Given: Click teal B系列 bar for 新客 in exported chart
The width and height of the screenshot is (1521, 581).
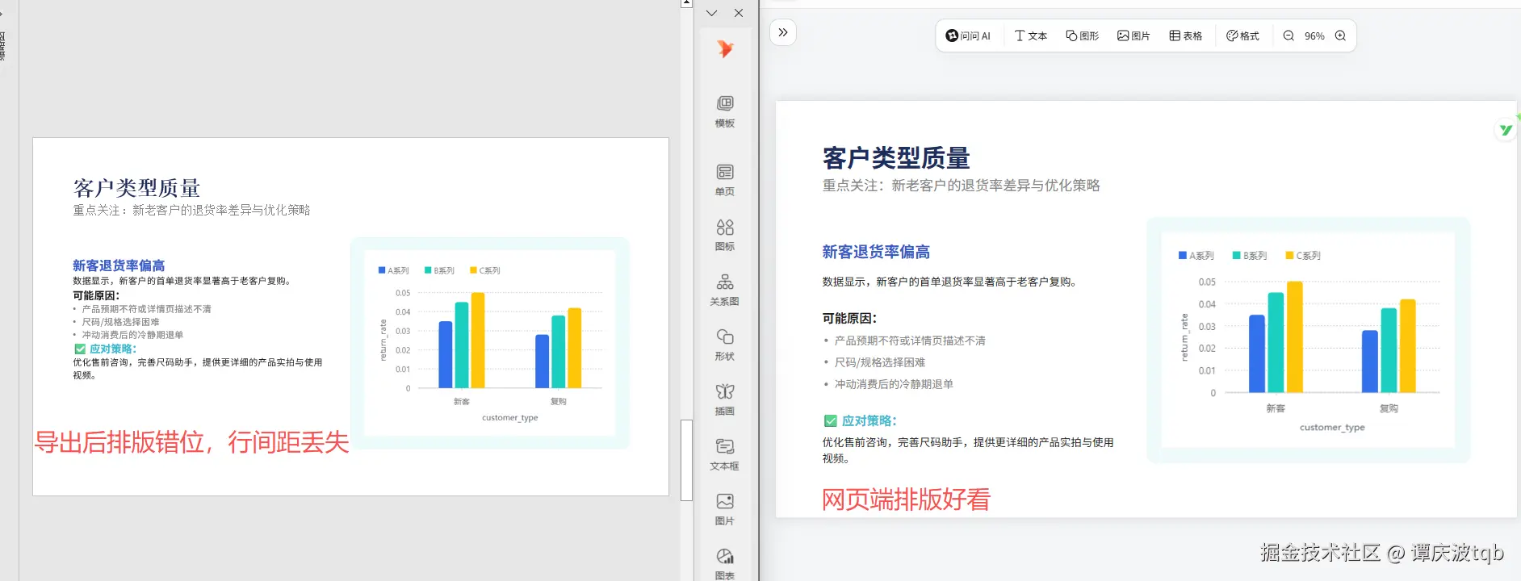Looking at the screenshot, I should point(462,345).
